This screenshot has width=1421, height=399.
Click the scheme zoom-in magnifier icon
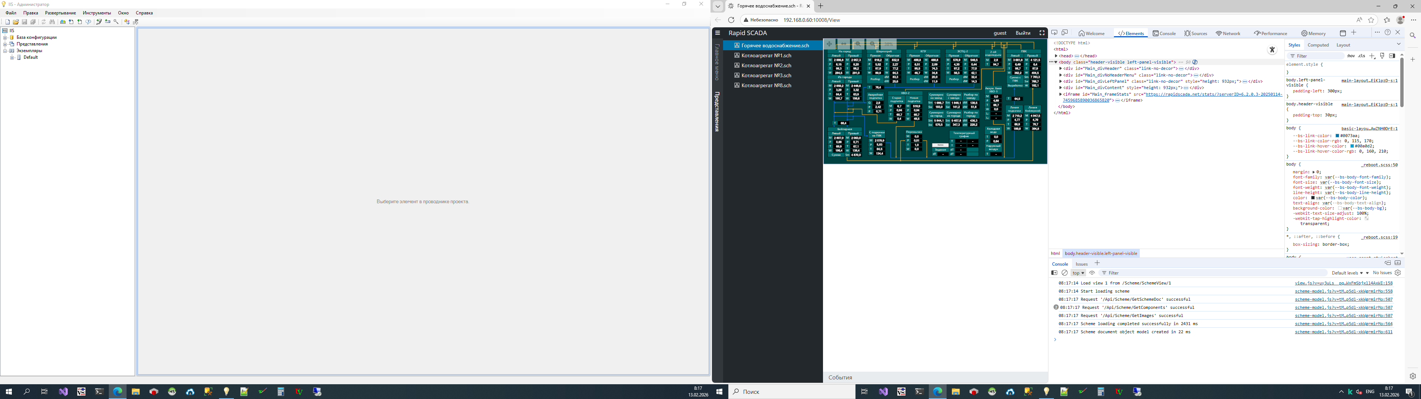(x=873, y=44)
